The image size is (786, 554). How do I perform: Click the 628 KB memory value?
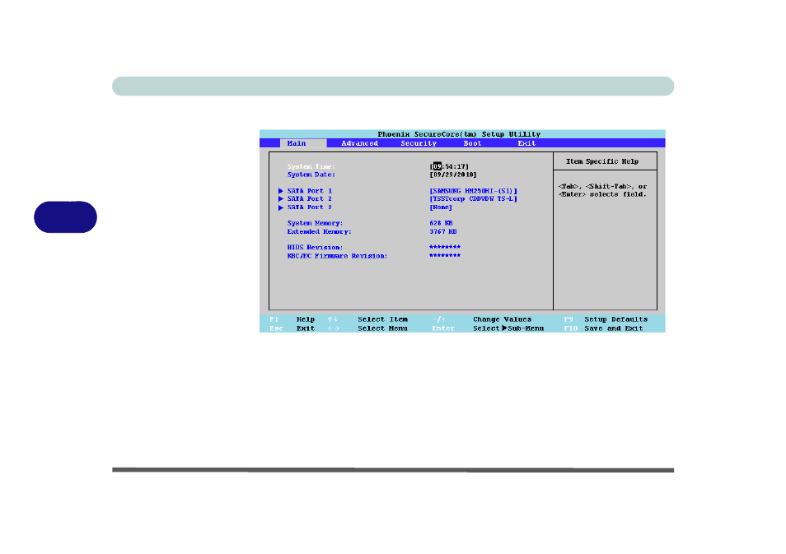point(441,223)
